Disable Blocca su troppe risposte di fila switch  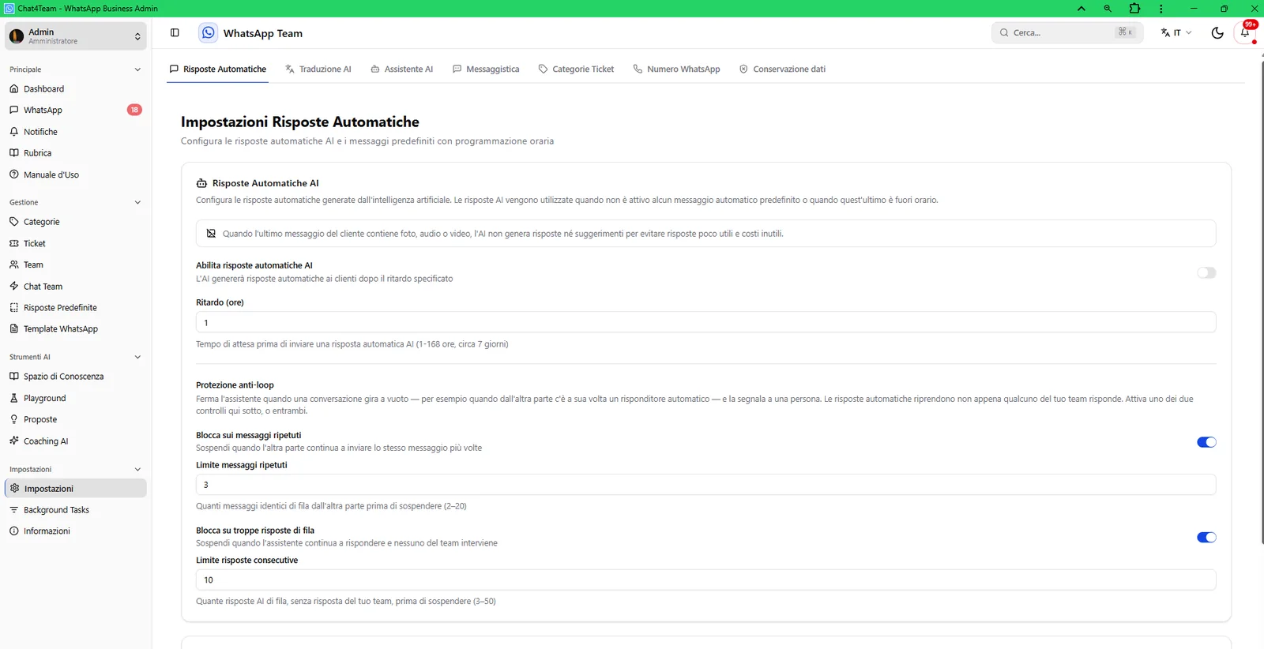pyautogui.click(x=1206, y=537)
